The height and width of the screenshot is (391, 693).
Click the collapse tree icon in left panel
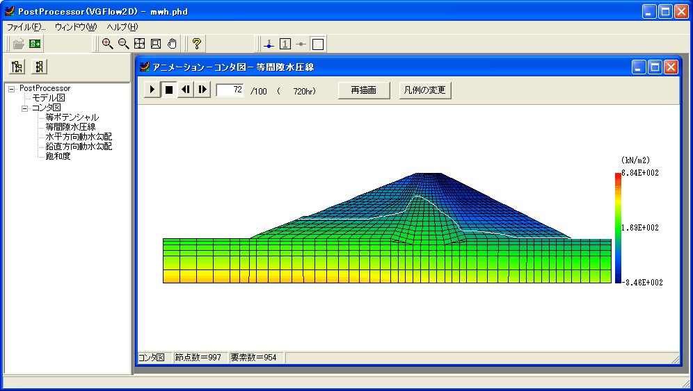(x=40, y=67)
